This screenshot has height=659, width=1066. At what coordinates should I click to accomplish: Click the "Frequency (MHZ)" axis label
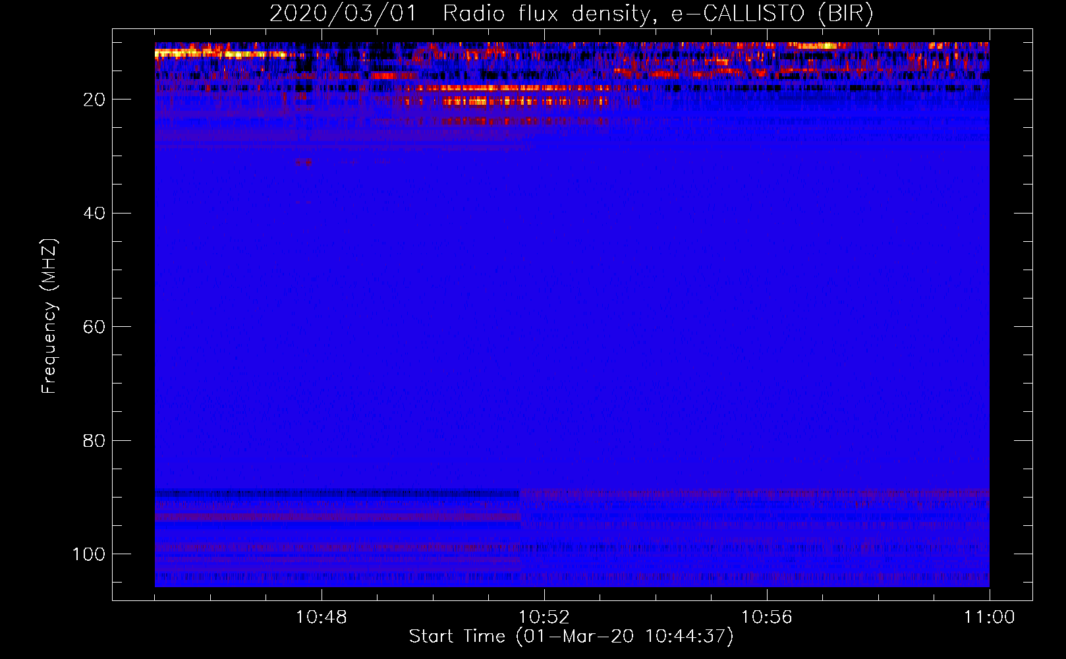coord(49,316)
